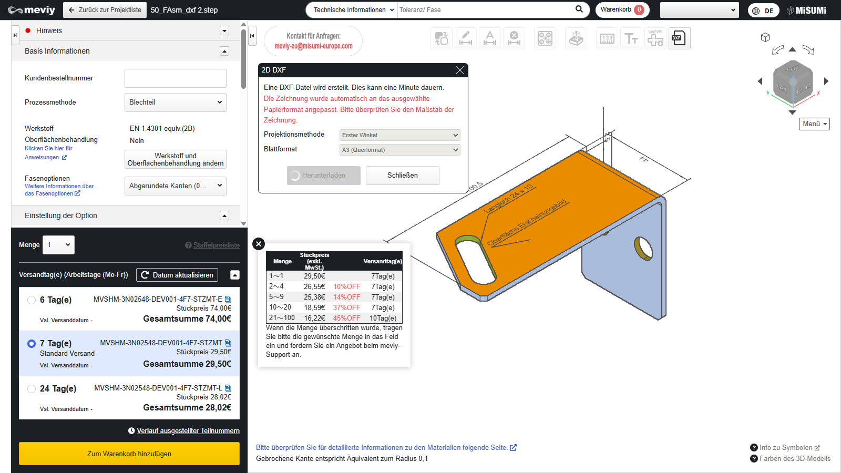
Task: Click the edit dimension pencil icon
Action: 466,38
